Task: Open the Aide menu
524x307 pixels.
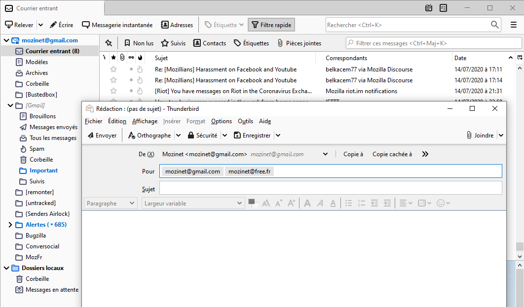Action: (265, 121)
